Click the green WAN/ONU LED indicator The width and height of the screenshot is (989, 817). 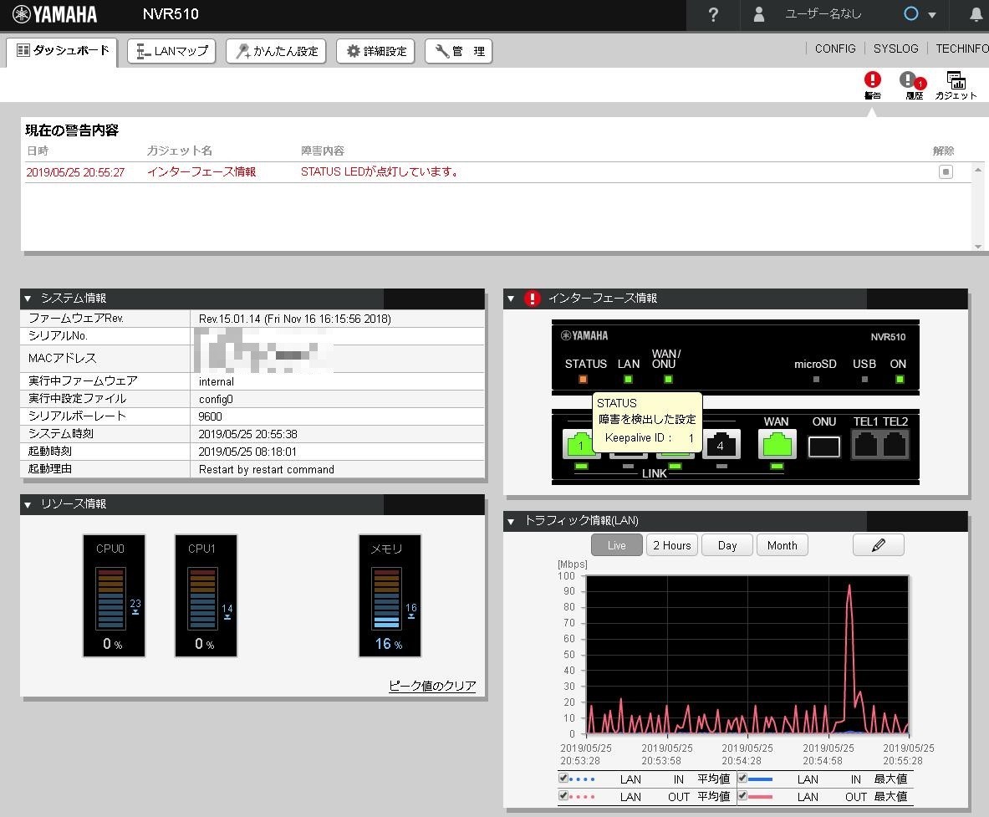(x=668, y=379)
